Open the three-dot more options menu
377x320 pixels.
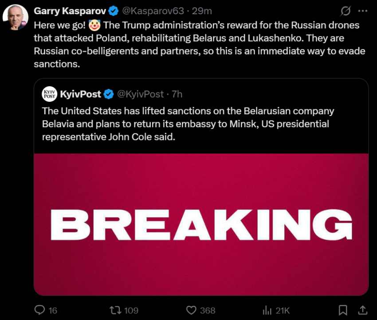pyautogui.click(x=362, y=11)
